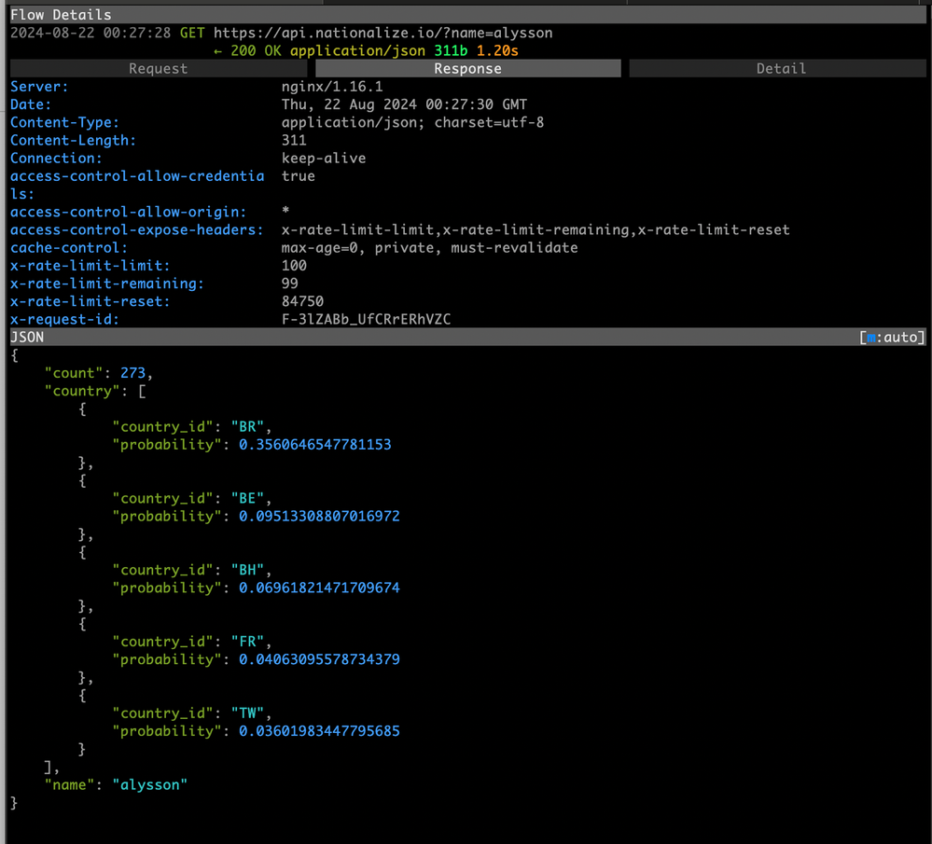This screenshot has height=844, width=932.
Task: Click the keep-alive Connection value
Action: [x=324, y=159]
